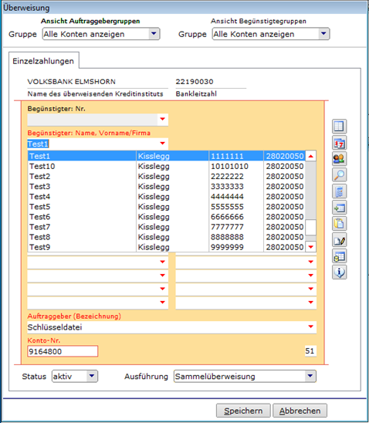Click account number 6666666 in list

pyautogui.click(x=227, y=217)
